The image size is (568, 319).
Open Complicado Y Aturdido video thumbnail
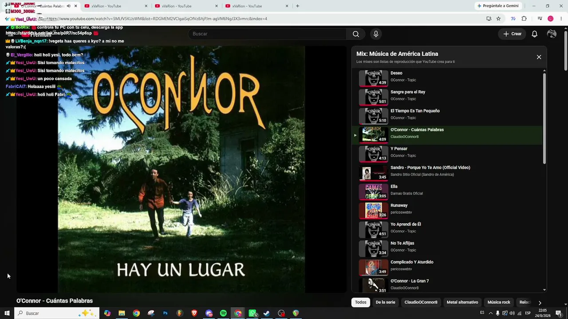(373, 267)
